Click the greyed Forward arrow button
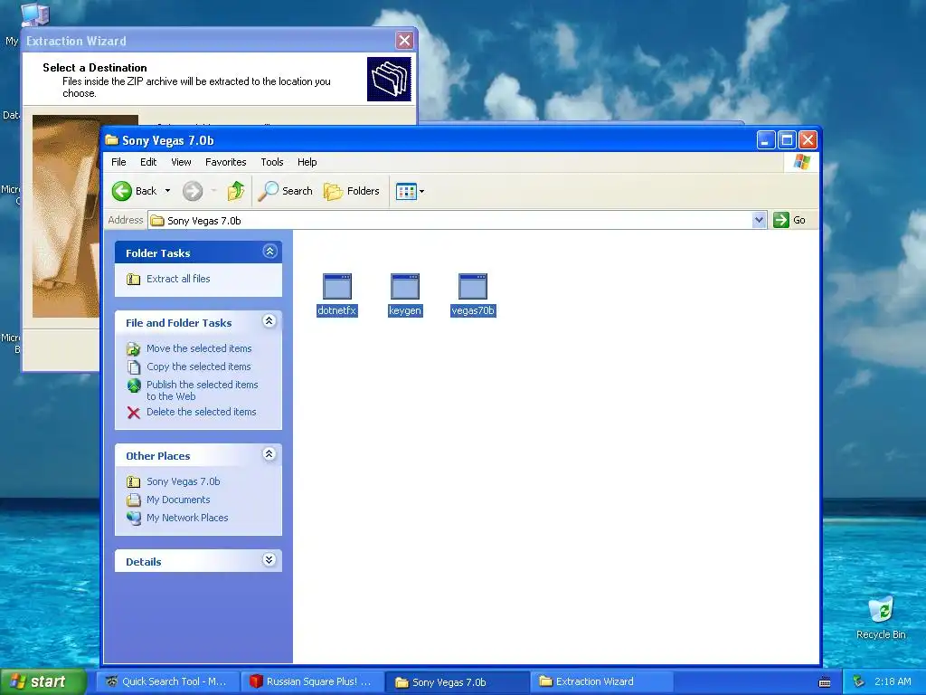The height and width of the screenshot is (695, 926). coord(193,191)
